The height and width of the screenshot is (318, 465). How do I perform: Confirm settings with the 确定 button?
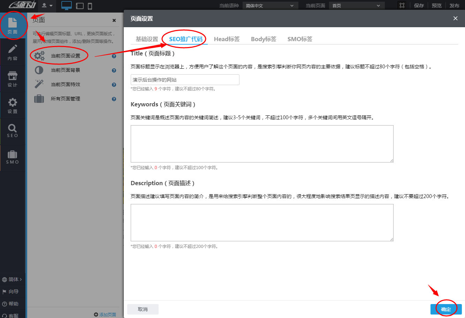click(446, 308)
